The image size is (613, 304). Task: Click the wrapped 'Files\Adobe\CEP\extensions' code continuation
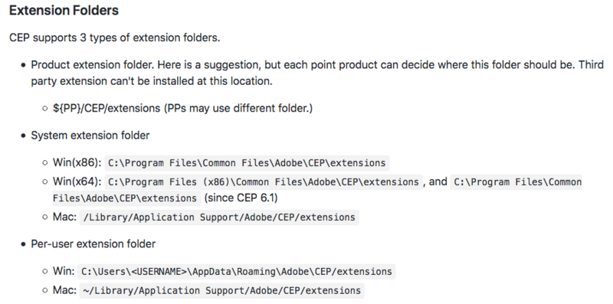126,198
